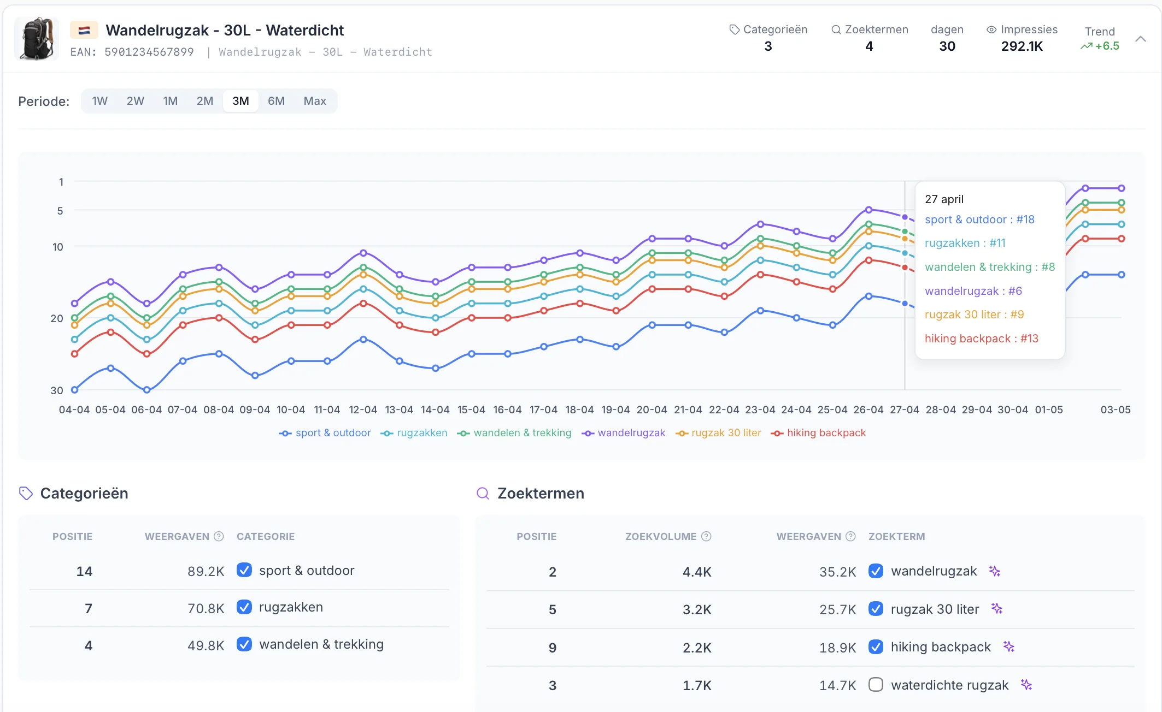Viewport: 1162px width, 712px height.
Task: Click the Zoektermen magnifier icon in header stats
Action: point(836,29)
